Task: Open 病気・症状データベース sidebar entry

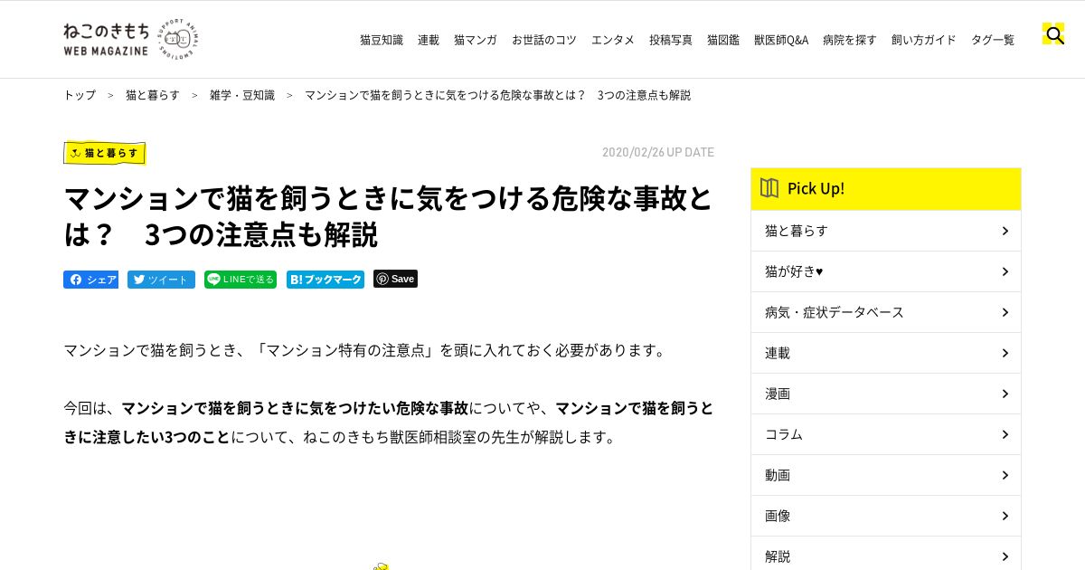Action: 886,312
